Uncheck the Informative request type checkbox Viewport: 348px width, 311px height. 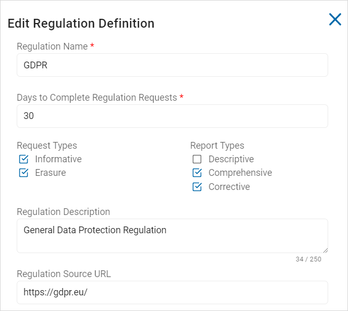click(24, 159)
